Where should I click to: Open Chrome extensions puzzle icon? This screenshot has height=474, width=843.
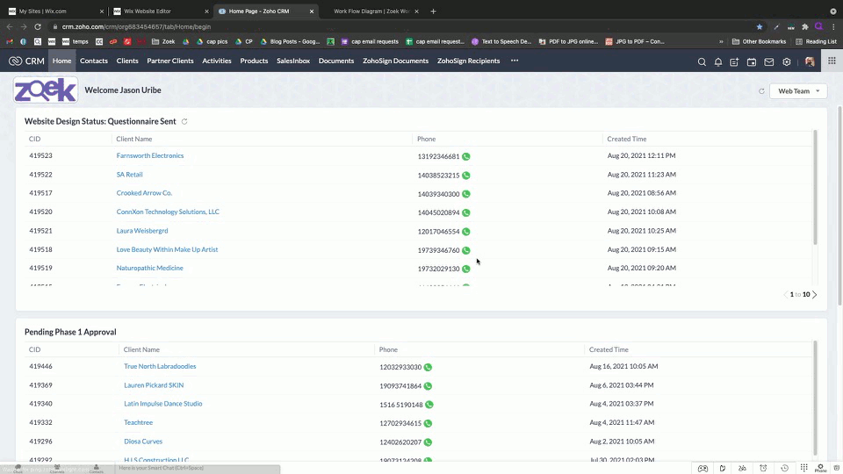pyautogui.click(x=805, y=27)
